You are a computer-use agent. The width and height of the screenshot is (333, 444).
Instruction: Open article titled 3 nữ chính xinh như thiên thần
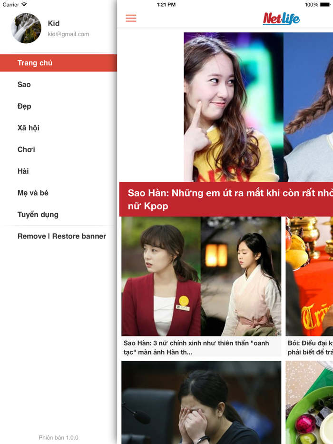[x=201, y=347]
